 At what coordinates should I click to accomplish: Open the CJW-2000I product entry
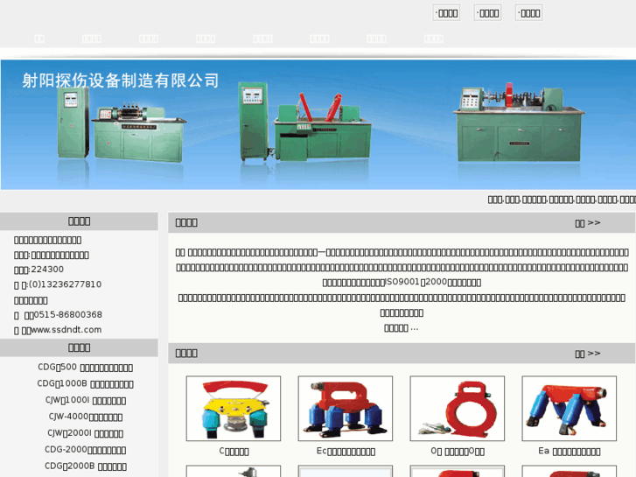coord(85,433)
